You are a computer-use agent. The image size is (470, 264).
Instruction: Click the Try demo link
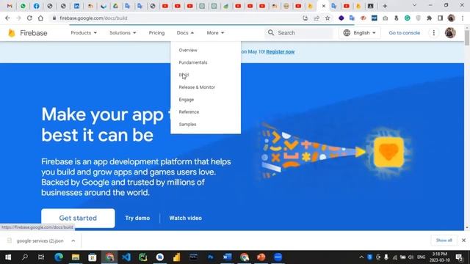point(137,219)
